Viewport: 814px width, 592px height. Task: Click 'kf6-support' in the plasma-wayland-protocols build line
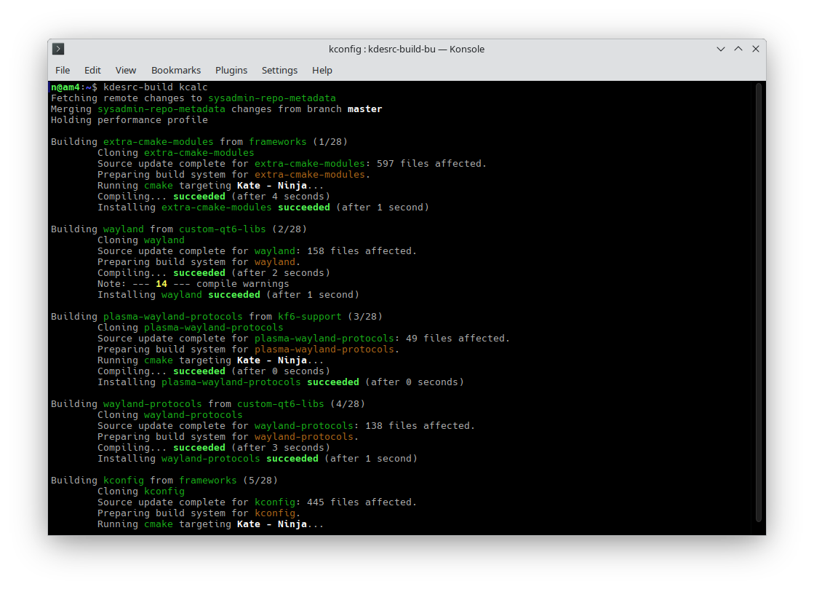click(x=310, y=317)
